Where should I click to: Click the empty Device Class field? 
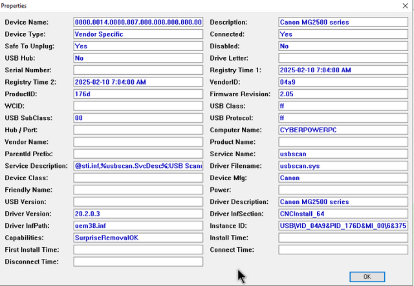click(x=138, y=178)
